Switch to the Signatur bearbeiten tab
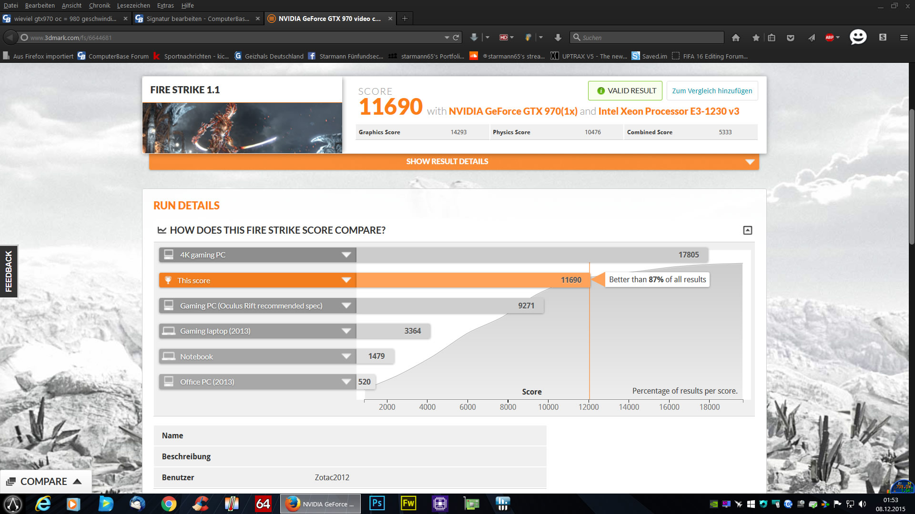This screenshot has width=915, height=514. (197, 19)
